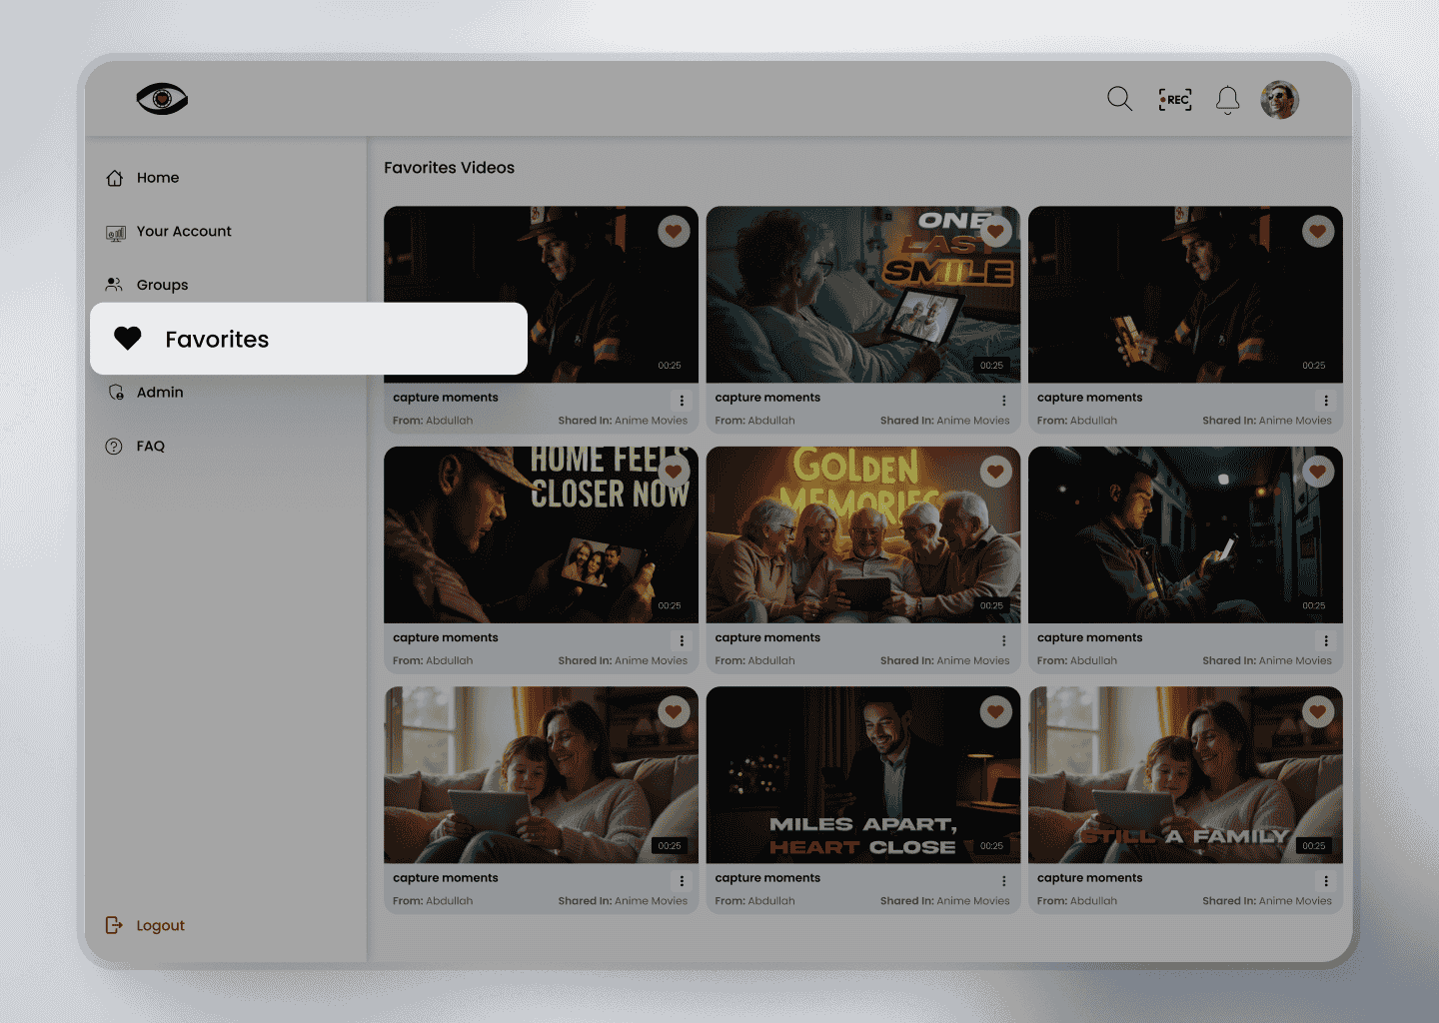Open Groups in the sidebar
Viewport: 1439px width, 1023px height.
point(162,285)
